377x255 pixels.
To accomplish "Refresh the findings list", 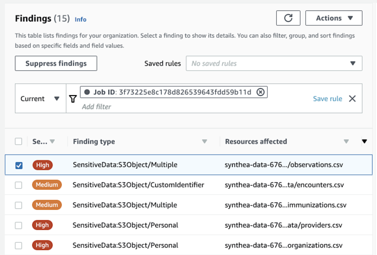I will click(x=288, y=18).
